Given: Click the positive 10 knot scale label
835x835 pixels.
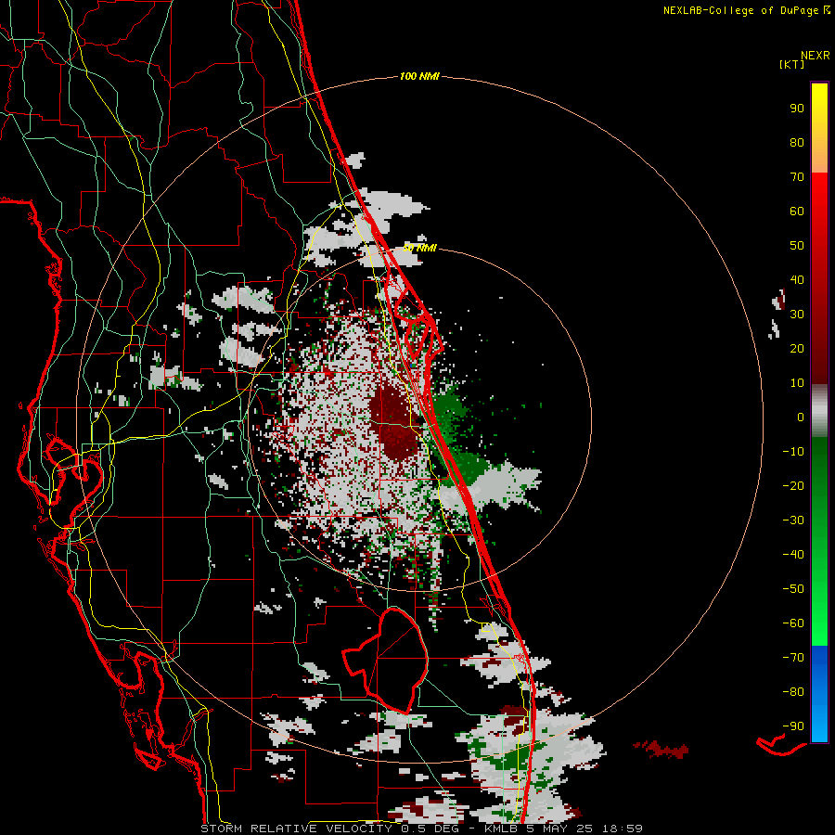Looking at the screenshot, I should pos(797,383).
